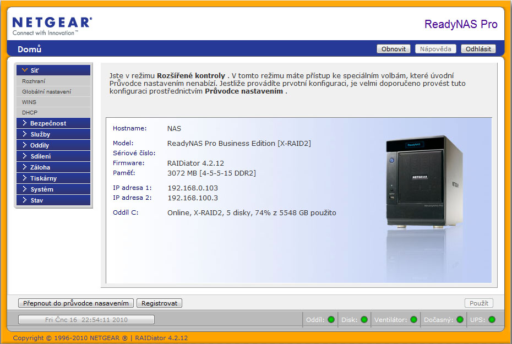Click the date and time field
The image size is (512, 344).
86,320
